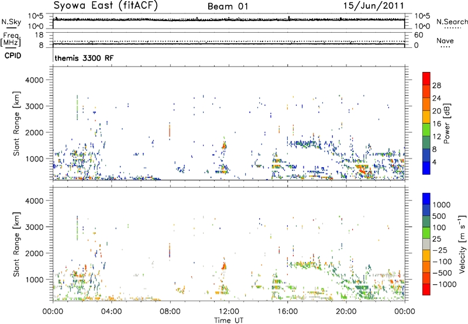
Task: Click the "20" label on Power color bar
Action: (x=436, y=111)
